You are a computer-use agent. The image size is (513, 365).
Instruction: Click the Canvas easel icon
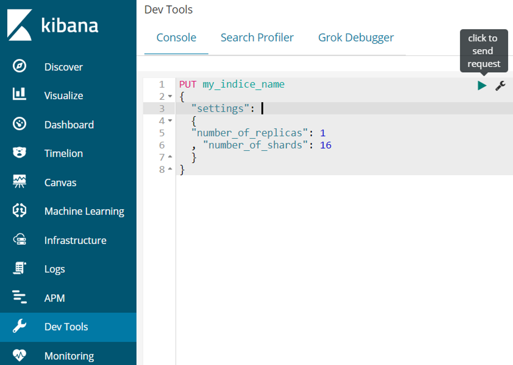coord(19,182)
